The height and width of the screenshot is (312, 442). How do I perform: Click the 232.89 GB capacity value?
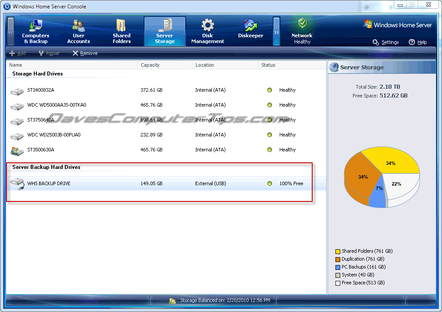[x=151, y=135]
